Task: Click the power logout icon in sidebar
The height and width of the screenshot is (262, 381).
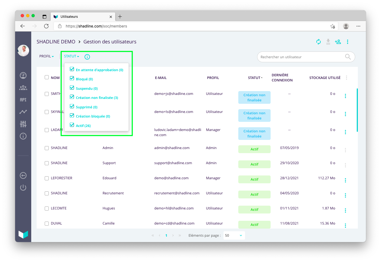Action: coord(23,188)
